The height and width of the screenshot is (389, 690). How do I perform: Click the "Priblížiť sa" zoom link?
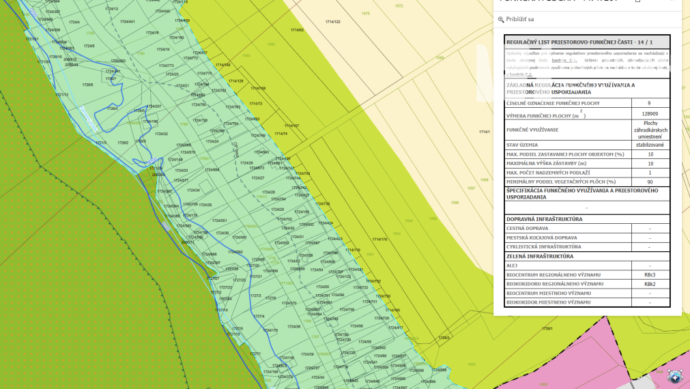coord(519,19)
